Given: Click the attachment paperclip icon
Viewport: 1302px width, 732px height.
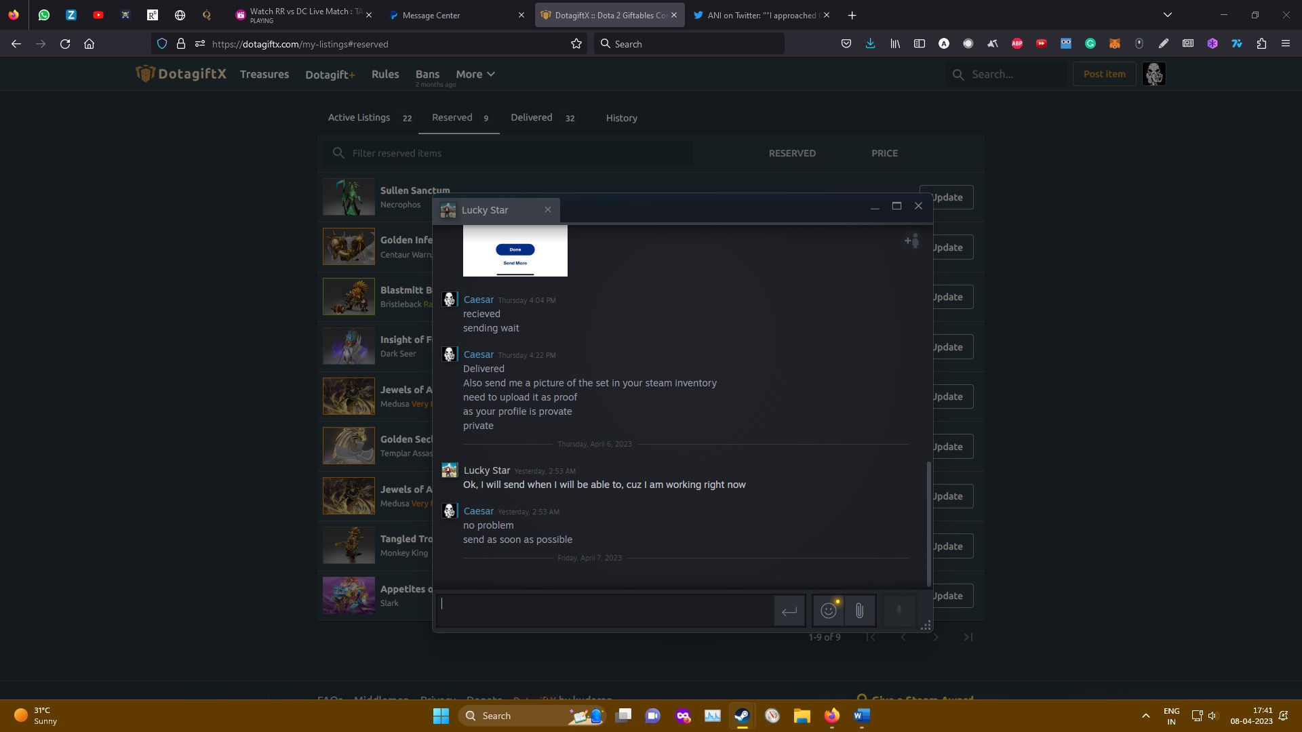Looking at the screenshot, I should (859, 611).
